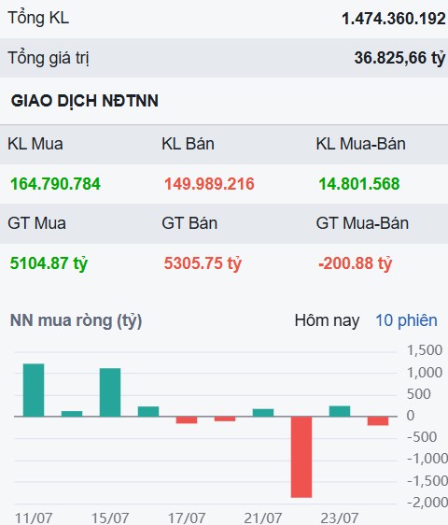Click the tall green bar for 15/07
This screenshot has width=448, height=525.
[110, 392]
